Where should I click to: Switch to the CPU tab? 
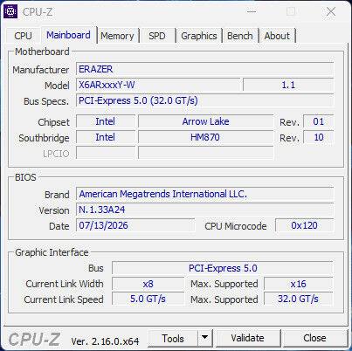click(x=23, y=36)
